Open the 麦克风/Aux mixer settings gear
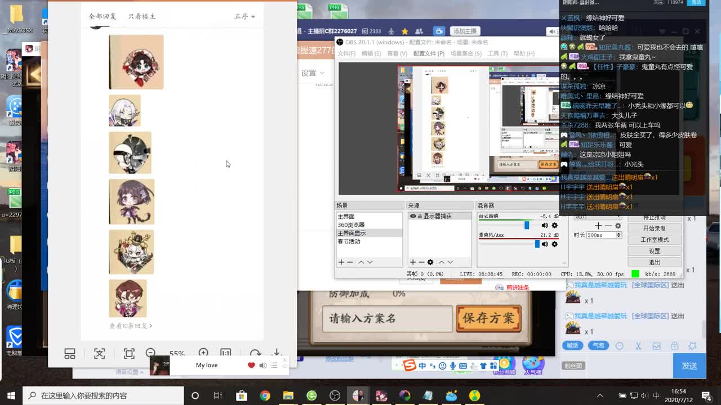721x405 pixels. point(554,244)
